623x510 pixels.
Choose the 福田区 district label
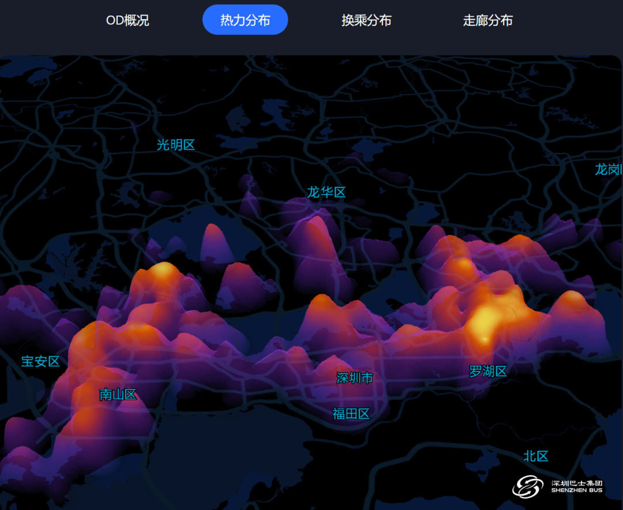(x=351, y=414)
